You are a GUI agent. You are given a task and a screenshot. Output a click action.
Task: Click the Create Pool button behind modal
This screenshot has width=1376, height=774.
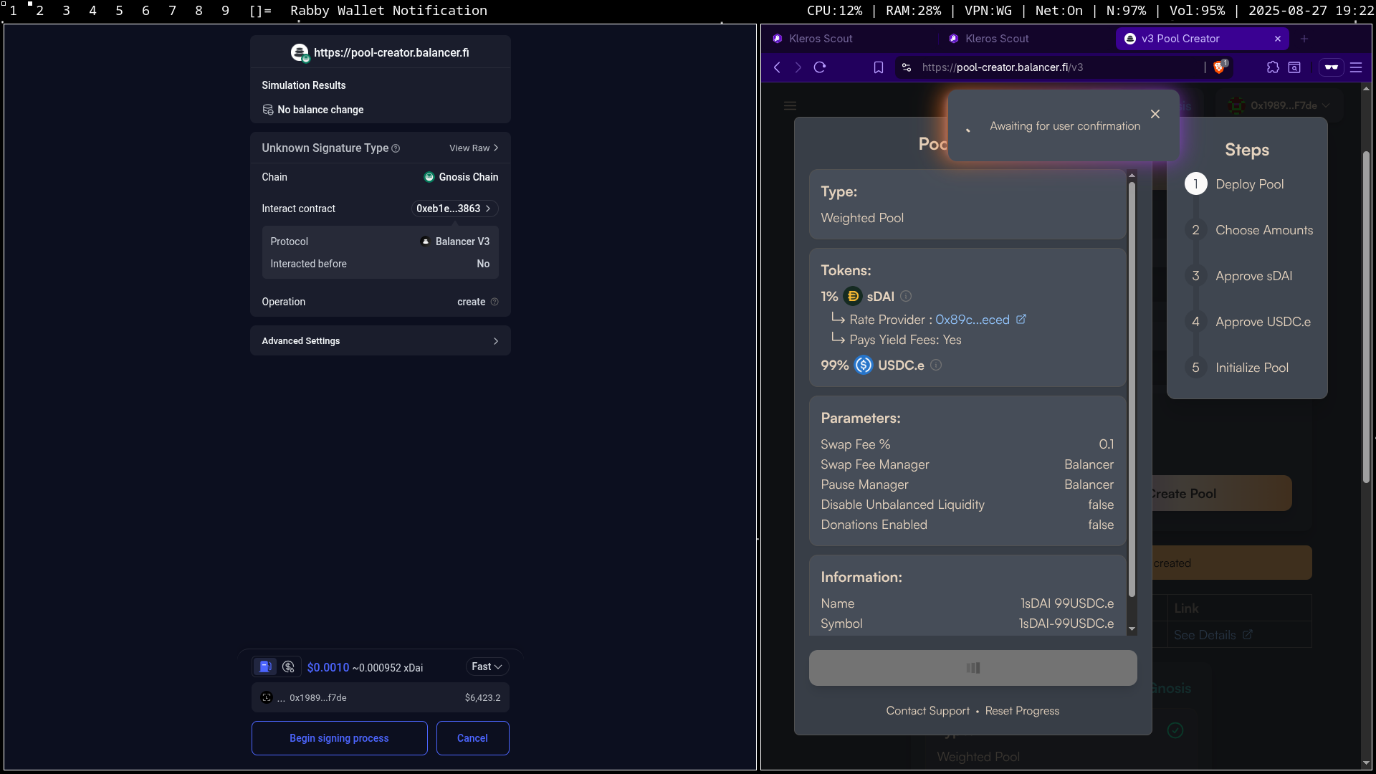tap(1220, 493)
